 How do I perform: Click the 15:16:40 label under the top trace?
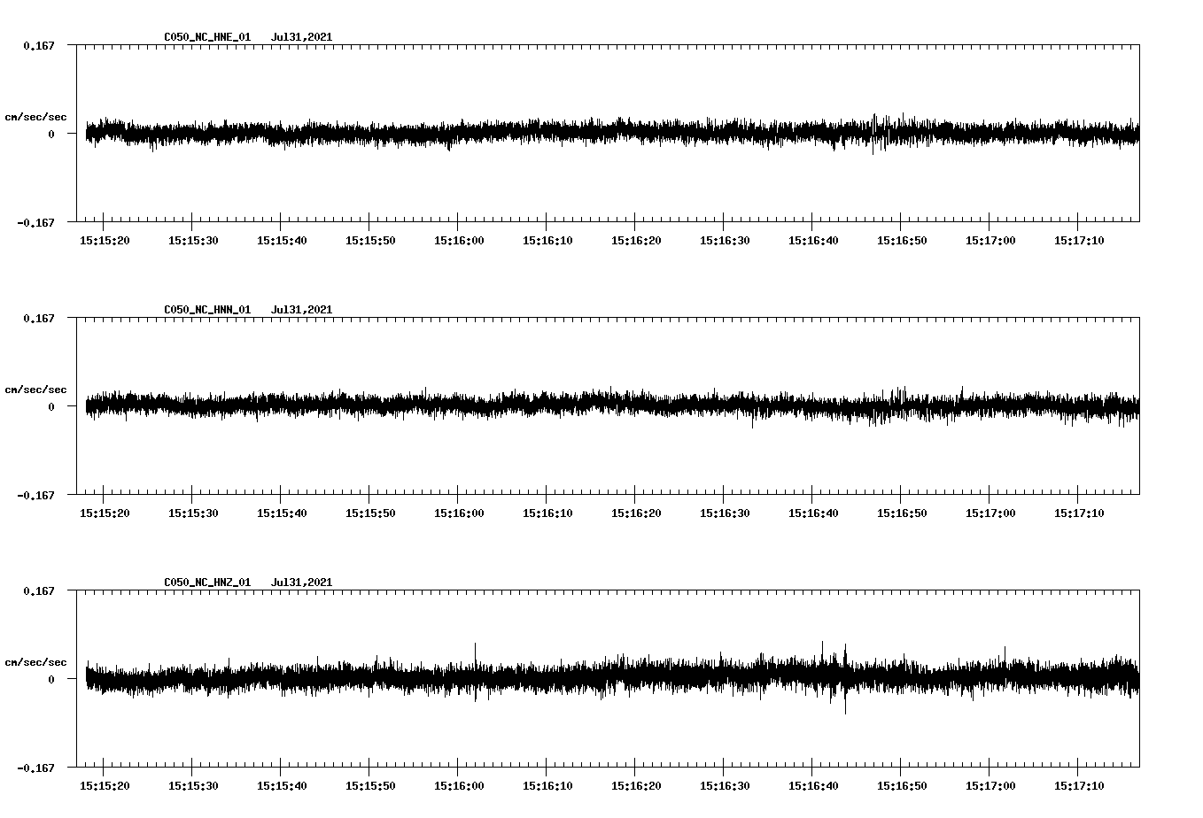click(815, 238)
